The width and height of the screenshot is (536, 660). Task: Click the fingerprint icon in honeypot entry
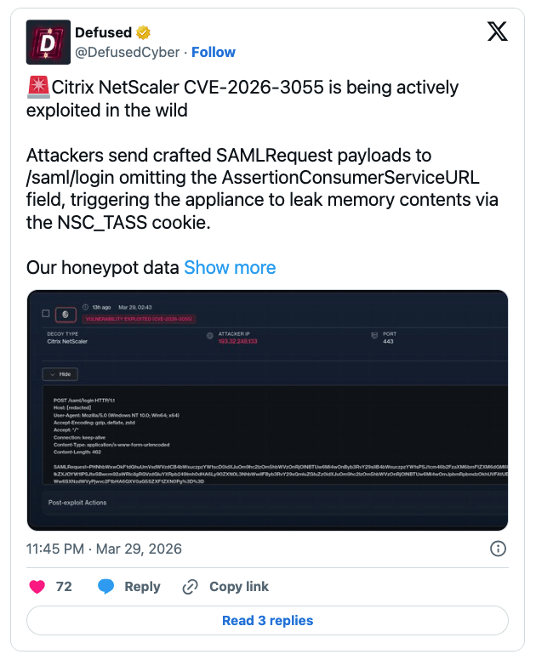pyautogui.click(x=66, y=314)
